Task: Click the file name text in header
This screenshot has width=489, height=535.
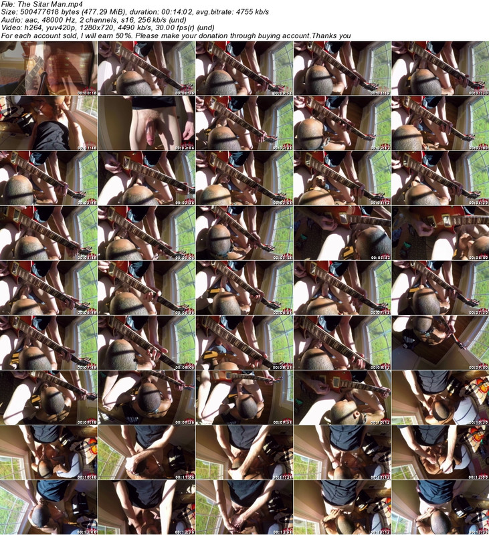Action: (x=47, y=4)
